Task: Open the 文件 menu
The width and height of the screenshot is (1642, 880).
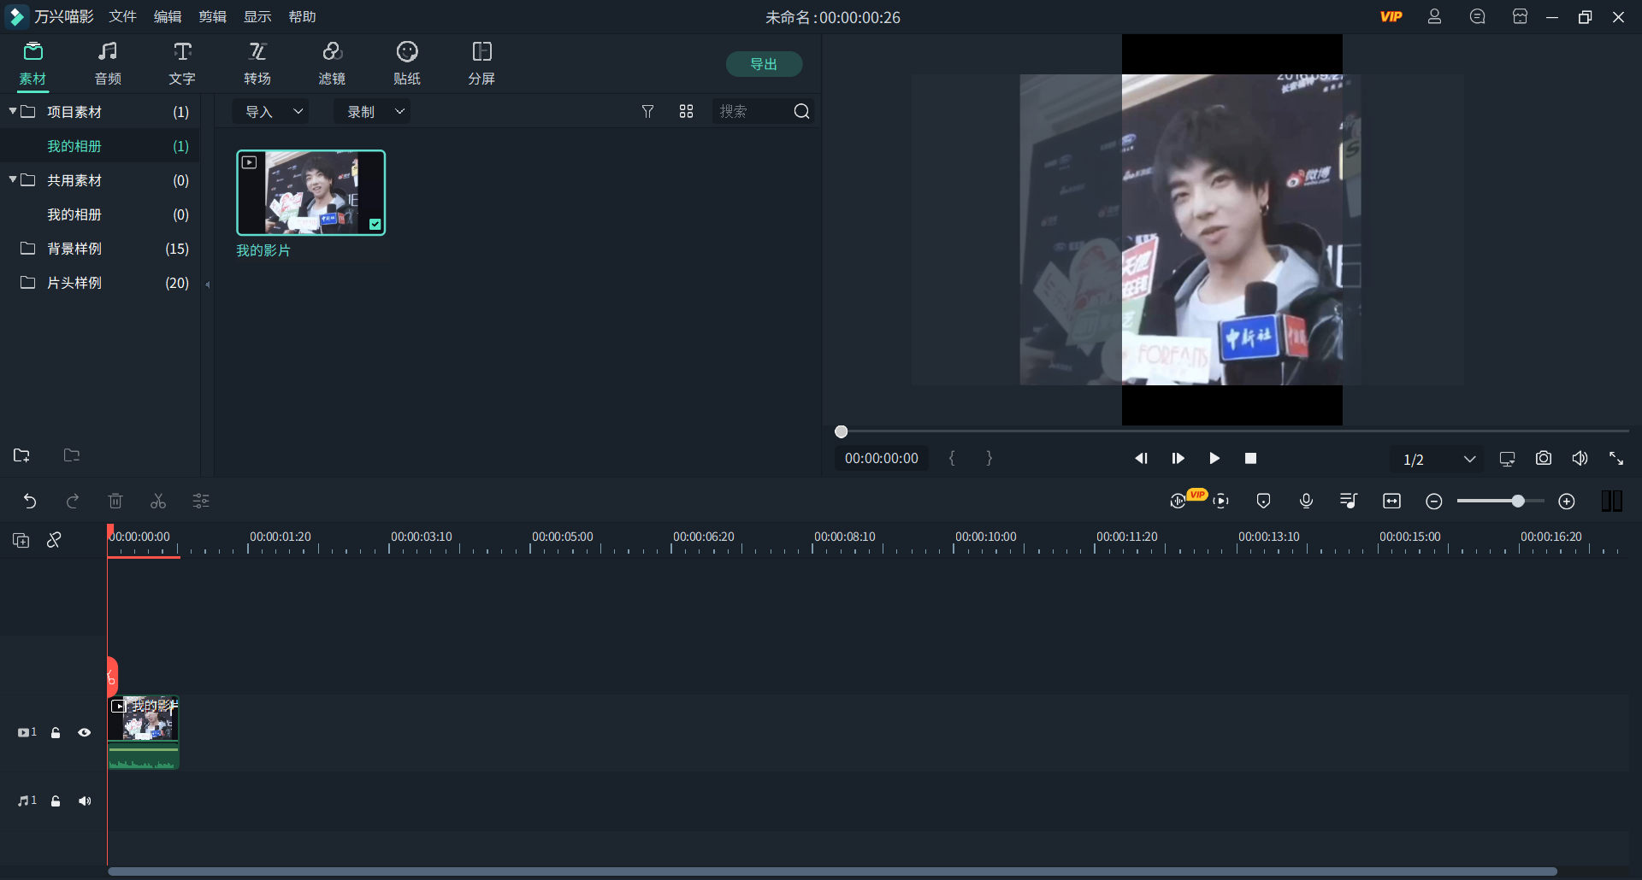Action: (x=122, y=17)
